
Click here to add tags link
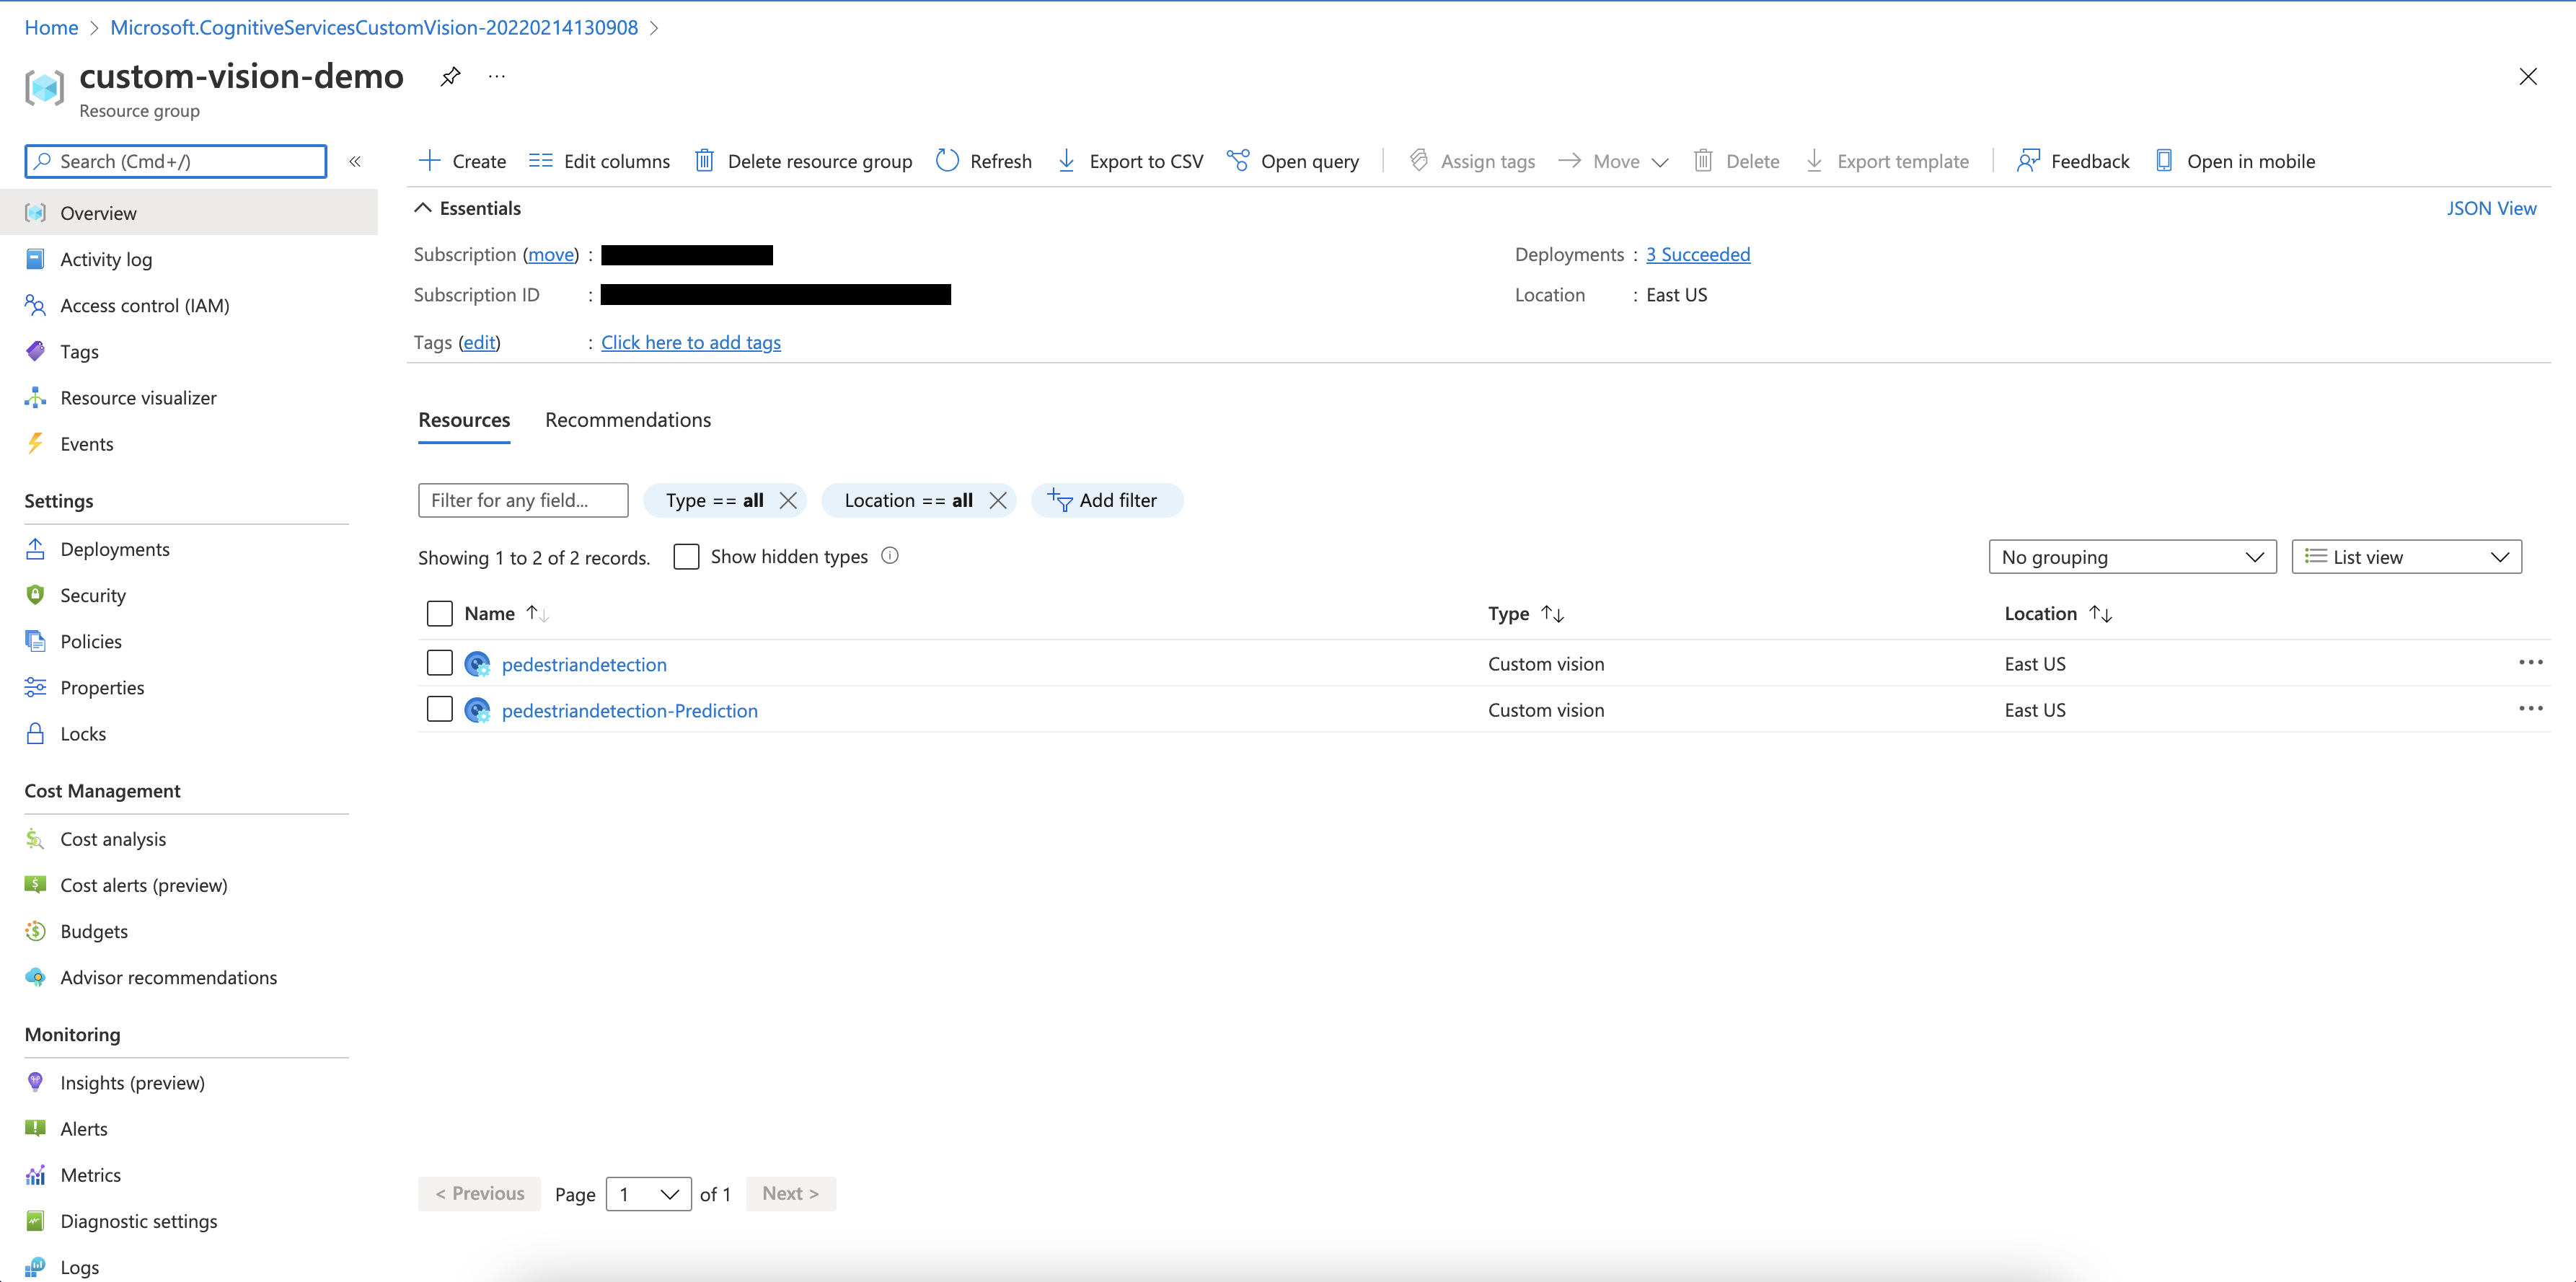(x=691, y=342)
